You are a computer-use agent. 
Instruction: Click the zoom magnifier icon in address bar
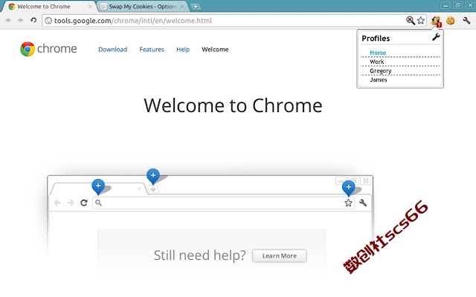(411, 20)
